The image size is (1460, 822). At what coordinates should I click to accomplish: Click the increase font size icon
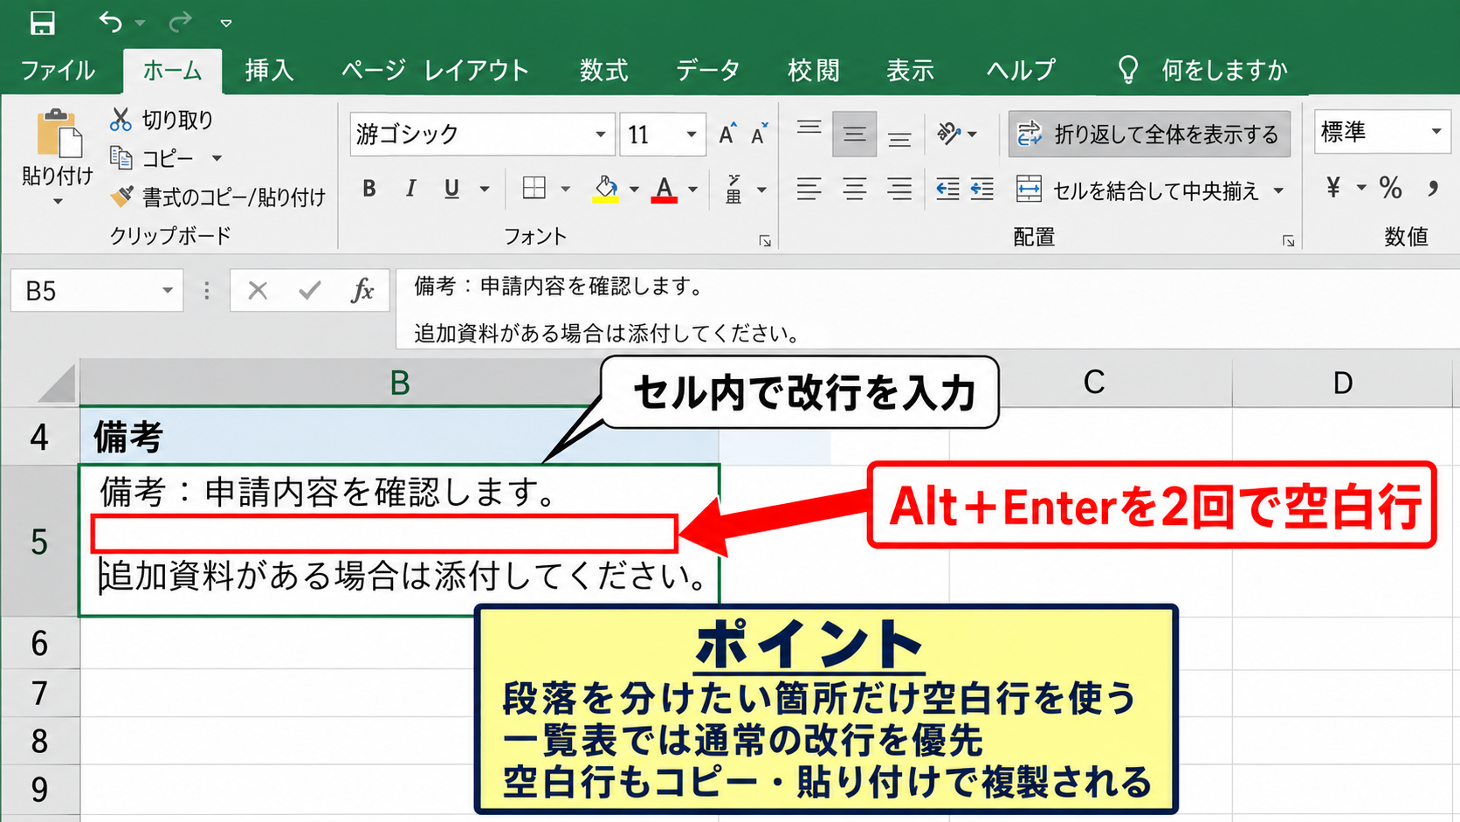[x=727, y=134]
